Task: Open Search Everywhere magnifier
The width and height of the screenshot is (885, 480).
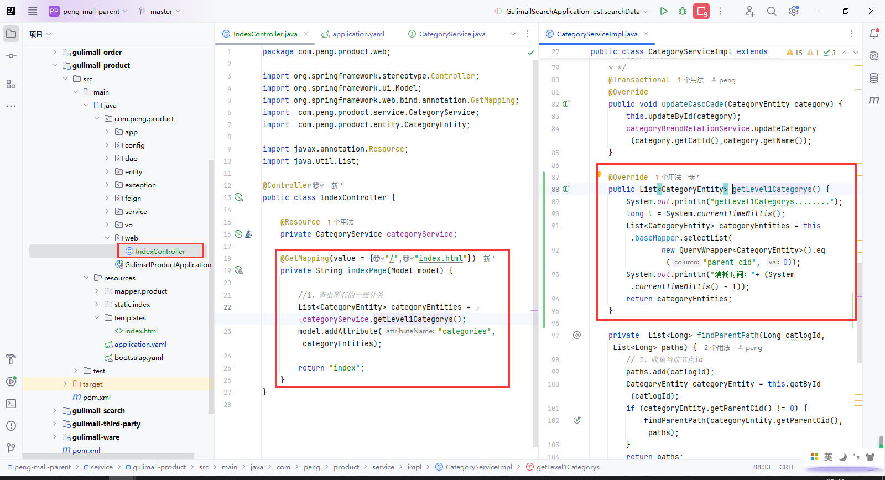Action: pyautogui.click(x=772, y=11)
